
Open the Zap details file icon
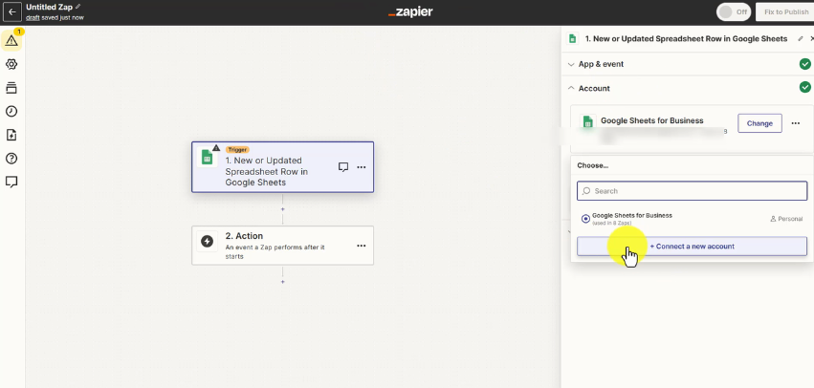tap(11, 135)
